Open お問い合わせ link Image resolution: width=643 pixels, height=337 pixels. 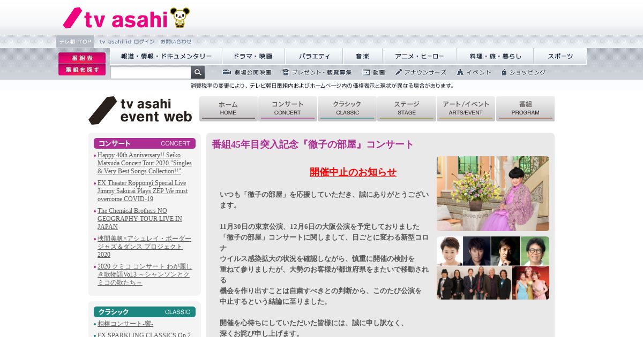[x=176, y=42]
